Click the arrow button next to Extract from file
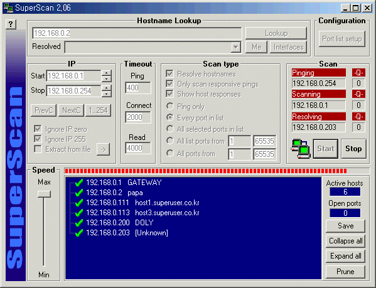The width and height of the screenshot is (376, 288). 103,149
